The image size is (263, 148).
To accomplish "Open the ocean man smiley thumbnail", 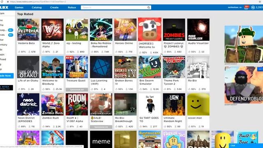I will (x=198, y=104).
